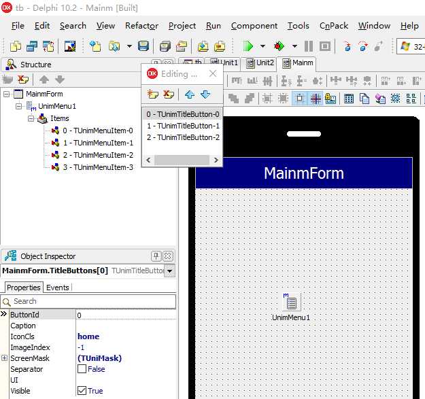Image resolution: width=425 pixels, height=399 pixels.
Task: Open the Tools menu
Action: point(298,26)
